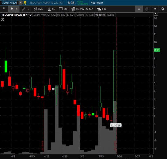Click the yellow linked symbol badge 2
This screenshot has height=159, width=167.
pos(25,3)
